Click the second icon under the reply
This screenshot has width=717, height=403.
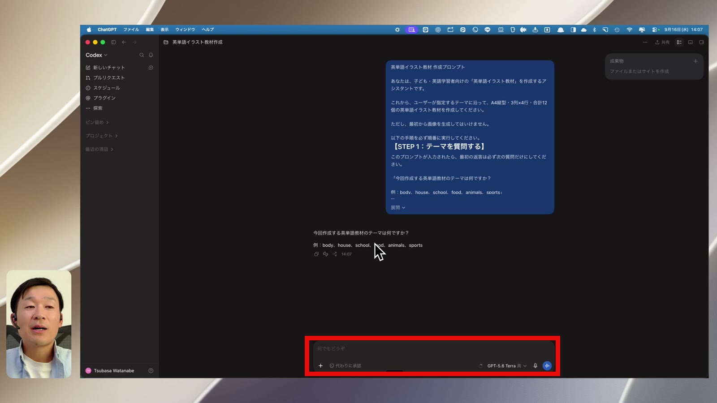tap(325, 254)
